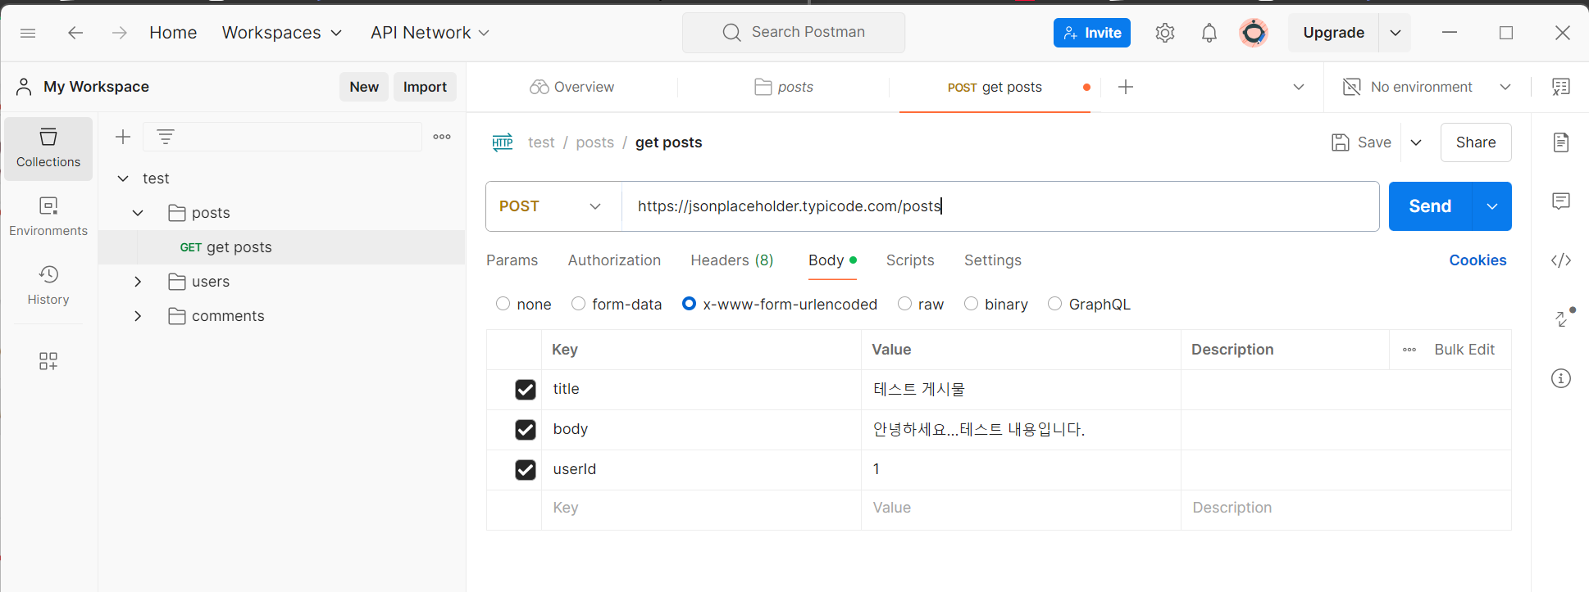Select Collections in the sidebar
The image size is (1589, 592).
48,148
